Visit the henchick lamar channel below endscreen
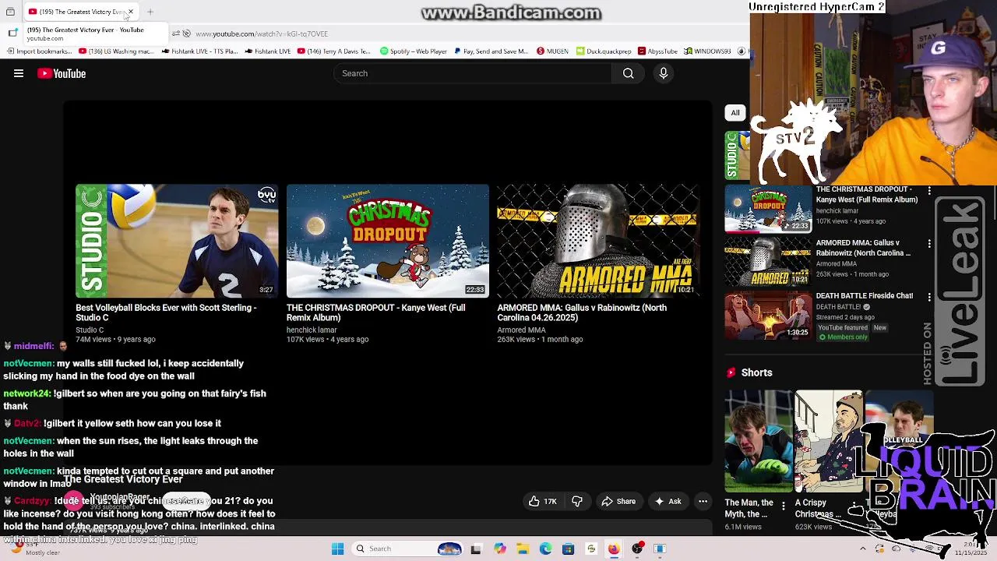 coord(312,330)
